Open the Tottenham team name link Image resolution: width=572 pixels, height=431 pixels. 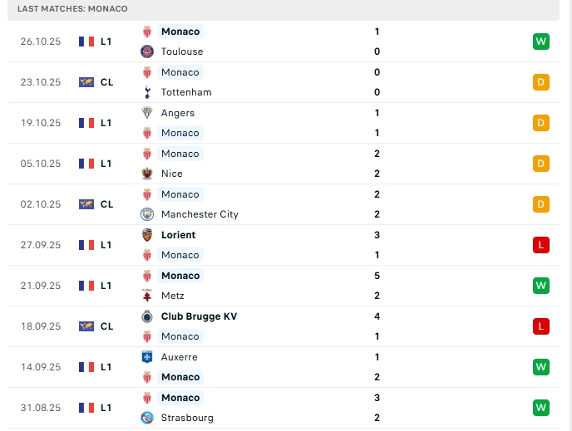(x=186, y=92)
